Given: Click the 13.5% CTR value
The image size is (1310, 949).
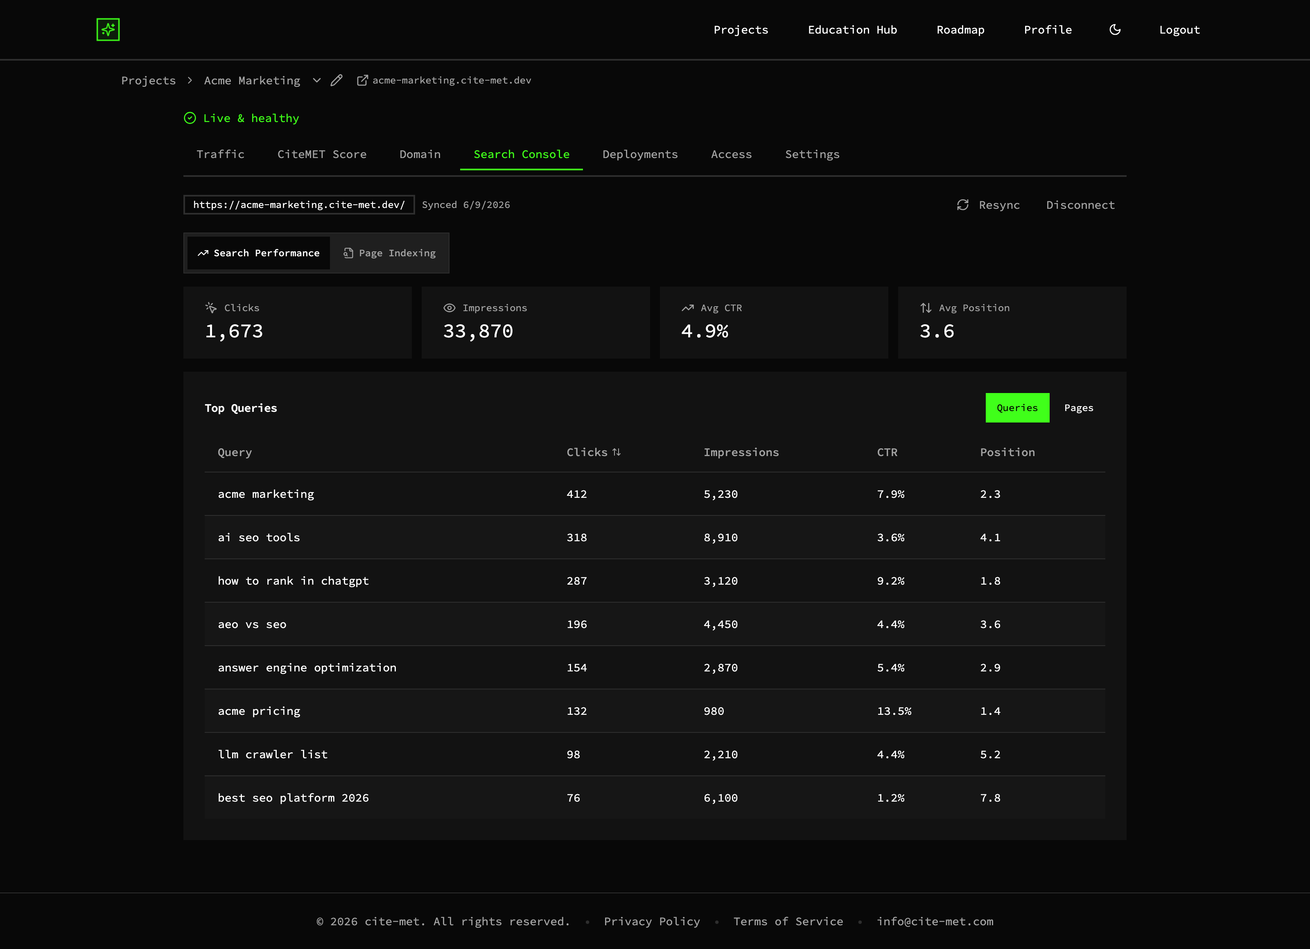Looking at the screenshot, I should coord(894,711).
